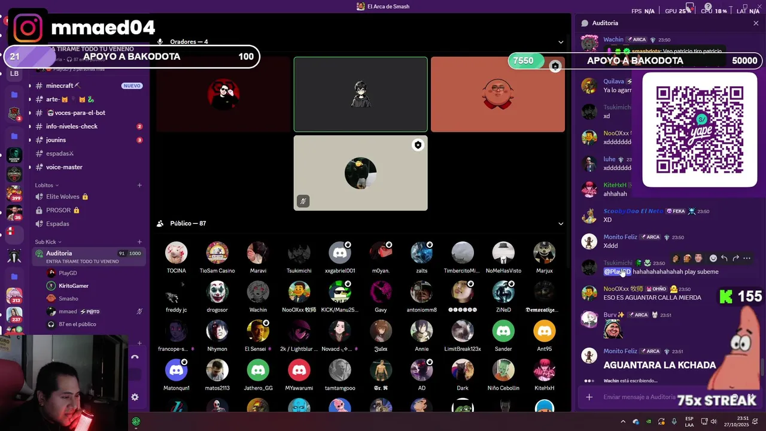Add channel to Lobitos category plus icon
Image resolution: width=766 pixels, height=431 pixels.
click(x=139, y=186)
